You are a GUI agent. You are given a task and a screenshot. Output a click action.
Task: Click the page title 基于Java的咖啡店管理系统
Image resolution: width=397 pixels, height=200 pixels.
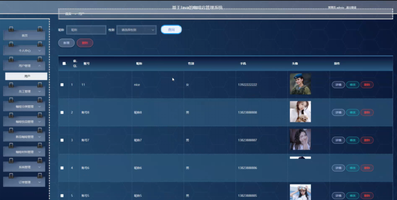point(197,8)
